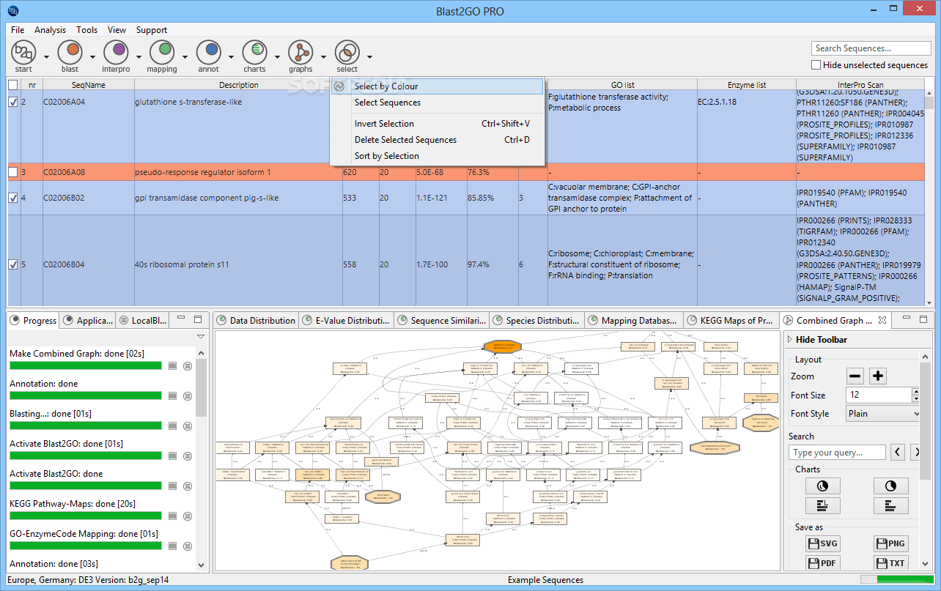Uncheck sequence C02006B04 row checkbox
941x591 pixels.
click(x=13, y=264)
